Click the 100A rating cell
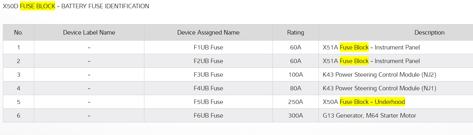473x135 pixels. (x=295, y=75)
